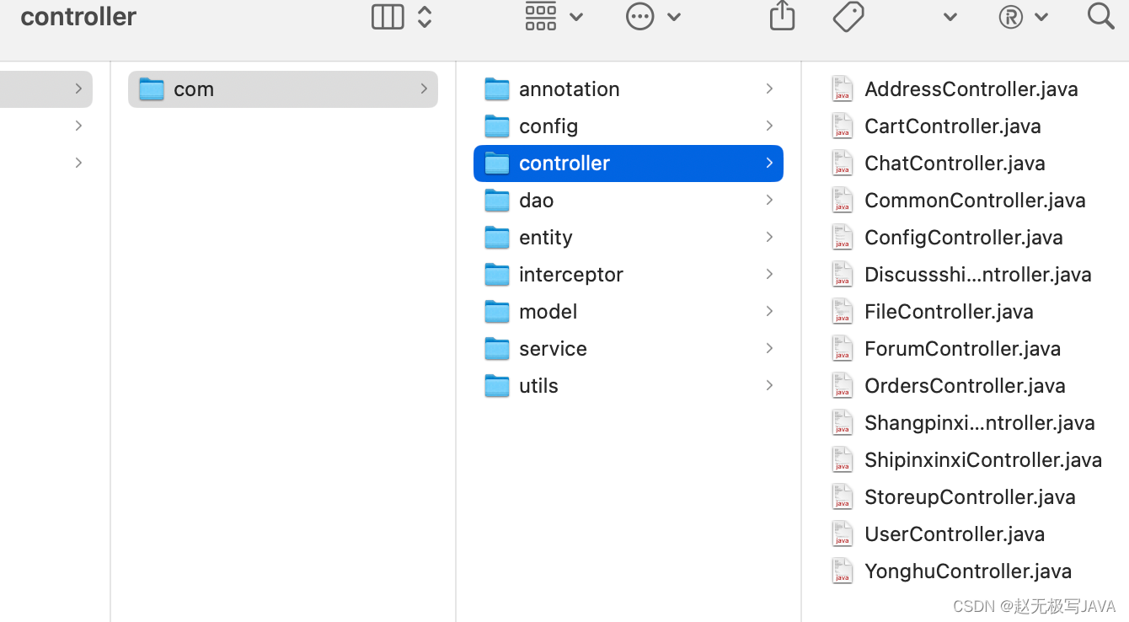Select the entity folder icon

[x=497, y=237]
